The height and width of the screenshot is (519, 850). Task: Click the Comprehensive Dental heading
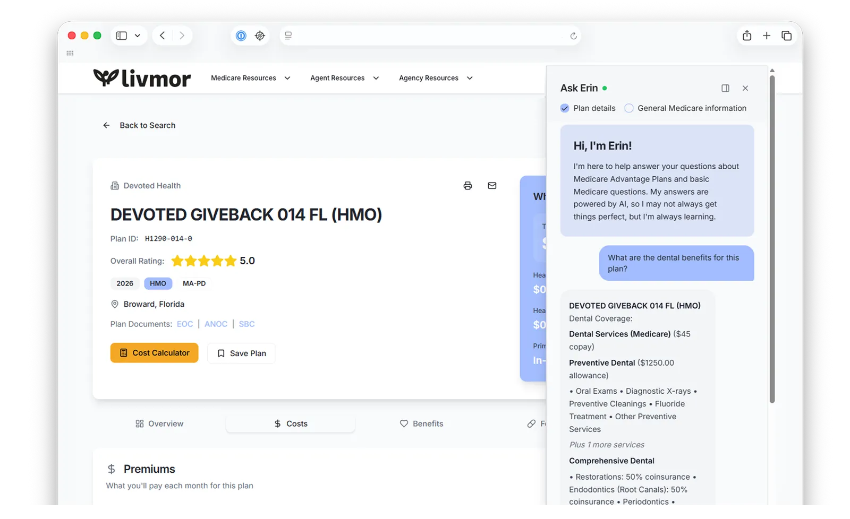point(611,461)
